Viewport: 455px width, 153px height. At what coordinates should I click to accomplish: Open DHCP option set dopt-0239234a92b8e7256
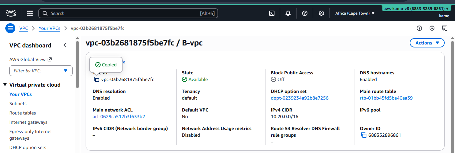(300, 98)
